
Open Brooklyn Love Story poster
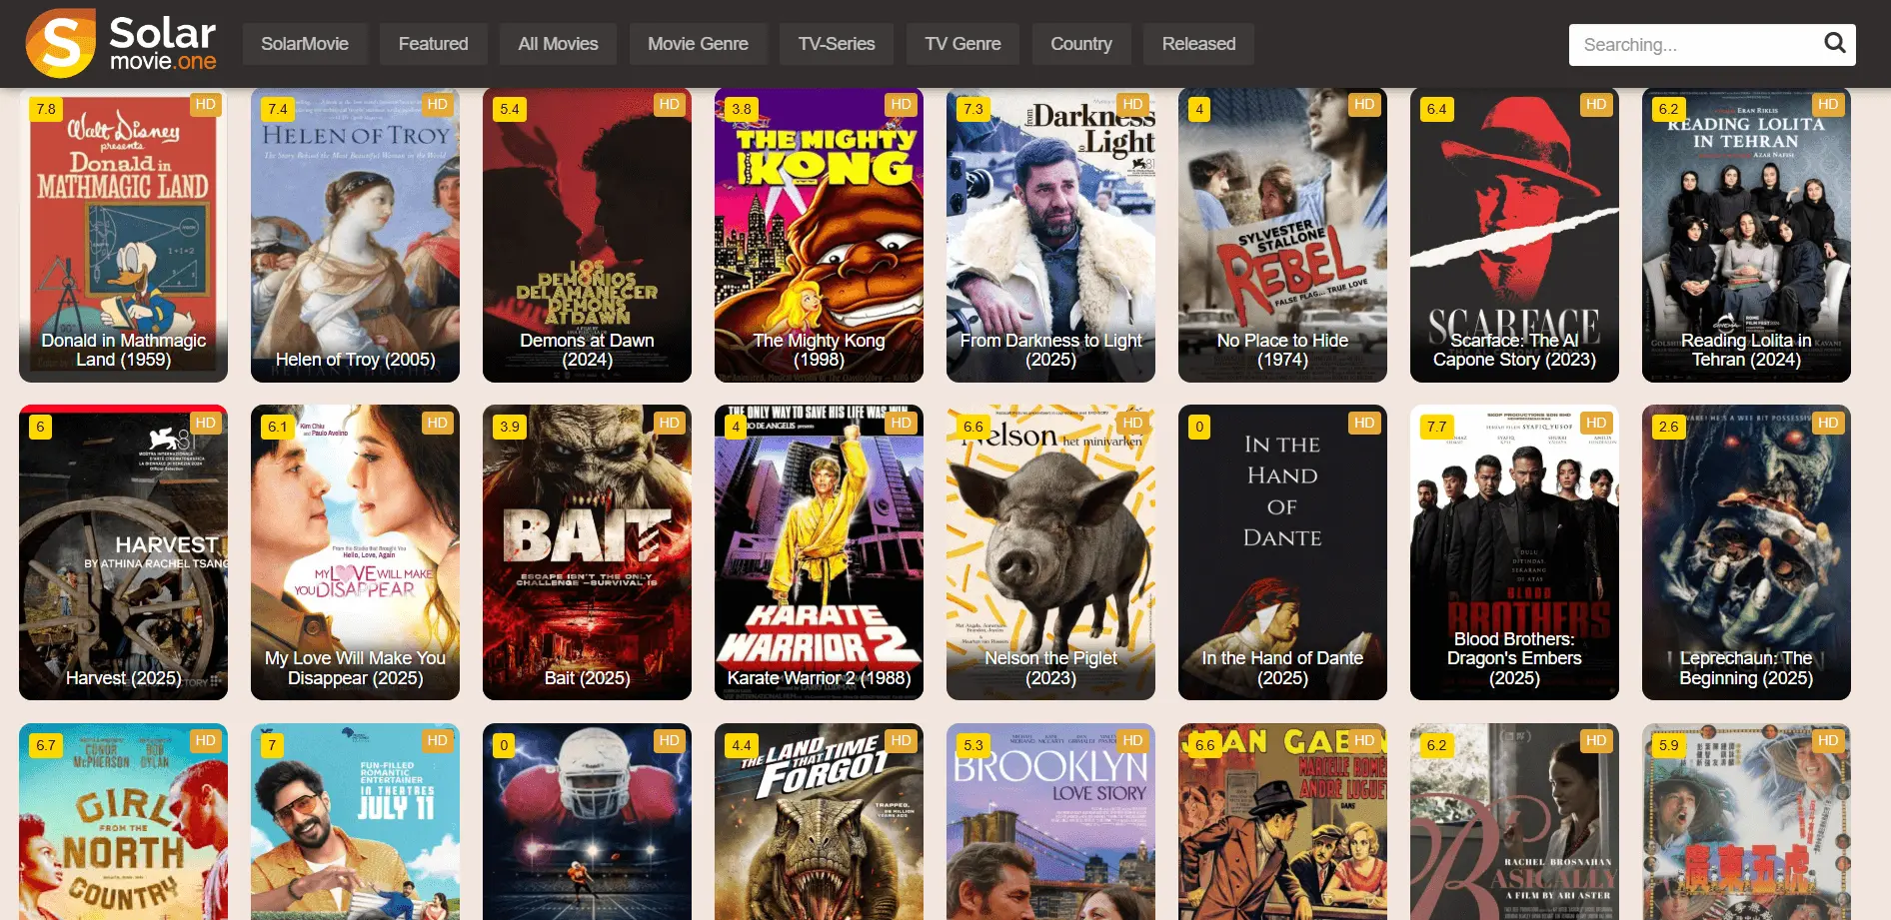[x=1050, y=821]
